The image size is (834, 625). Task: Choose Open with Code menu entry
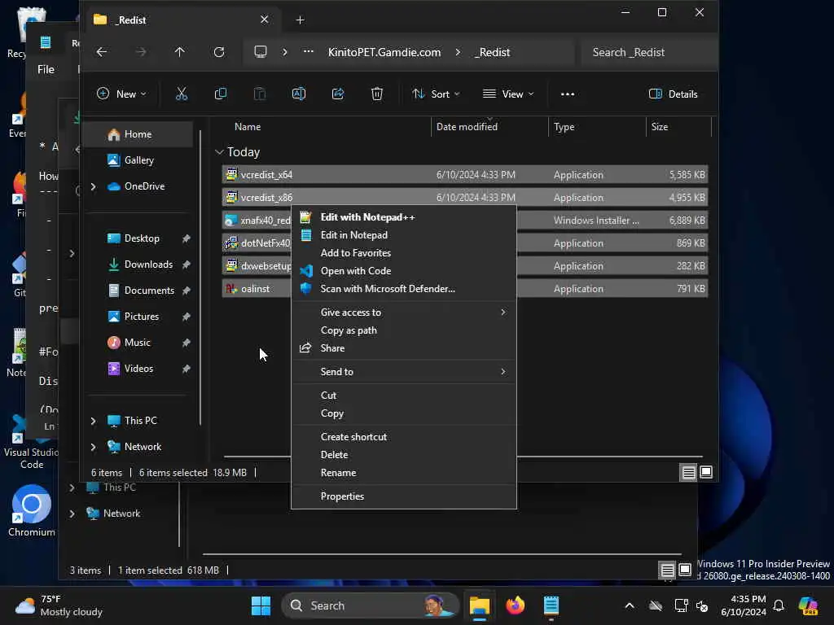pos(404,271)
